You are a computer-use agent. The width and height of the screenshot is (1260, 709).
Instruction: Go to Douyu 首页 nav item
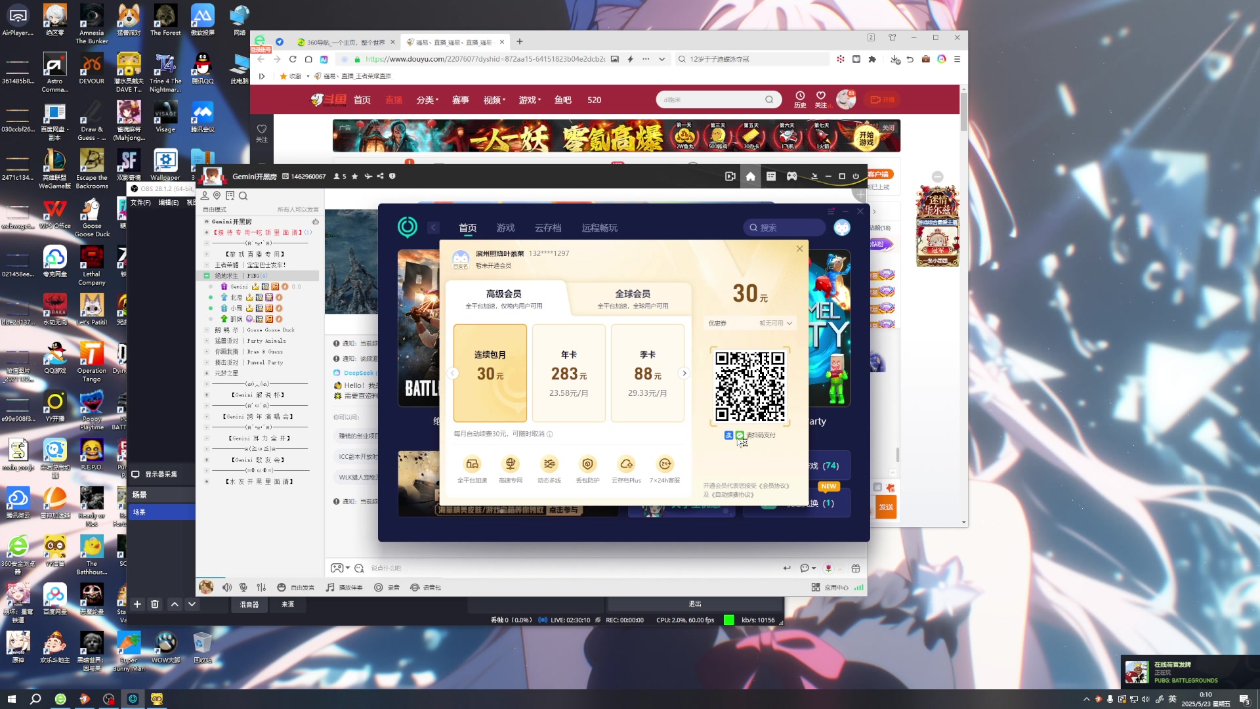pos(362,100)
